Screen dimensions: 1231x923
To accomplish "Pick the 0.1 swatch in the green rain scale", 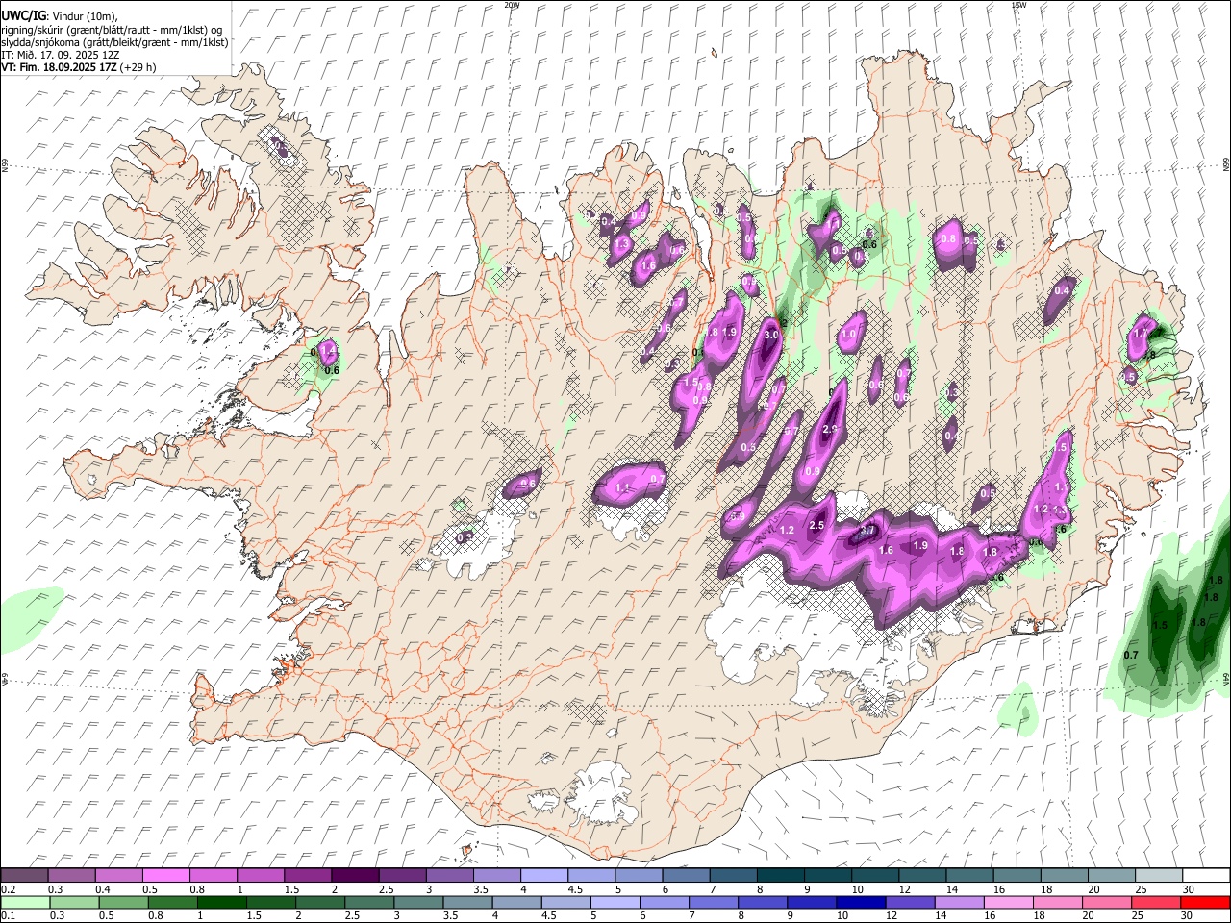I will point(24,902).
